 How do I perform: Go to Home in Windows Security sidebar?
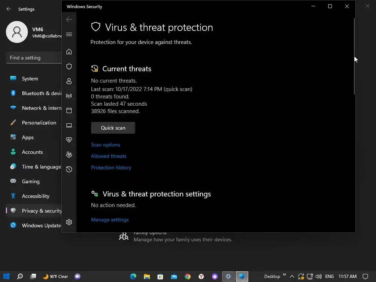(69, 51)
